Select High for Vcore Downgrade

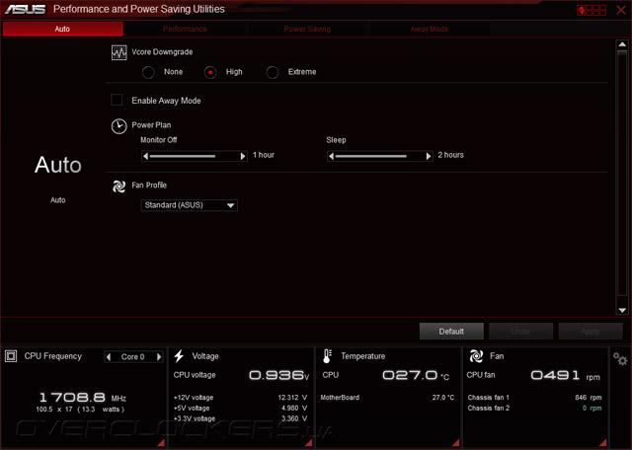[210, 72]
